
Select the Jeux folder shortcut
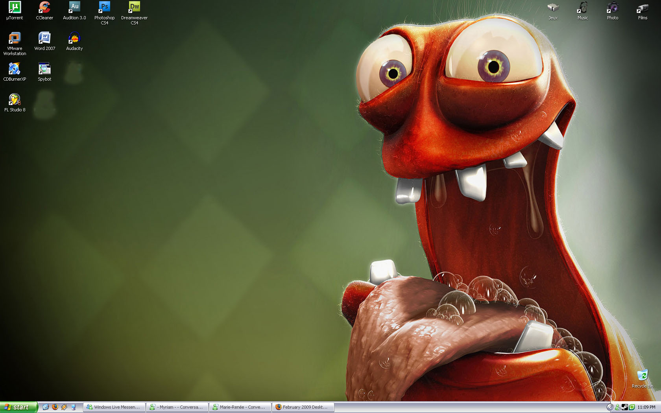point(553,7)
